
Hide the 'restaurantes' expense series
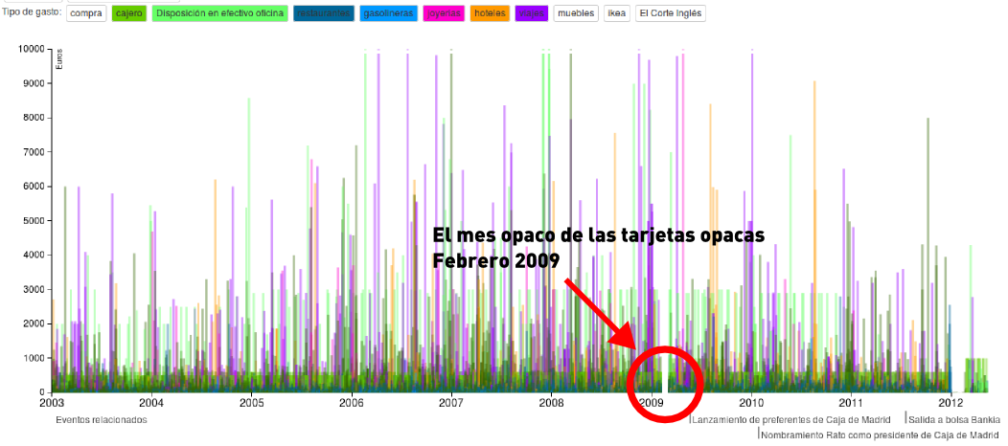[323, 13]
